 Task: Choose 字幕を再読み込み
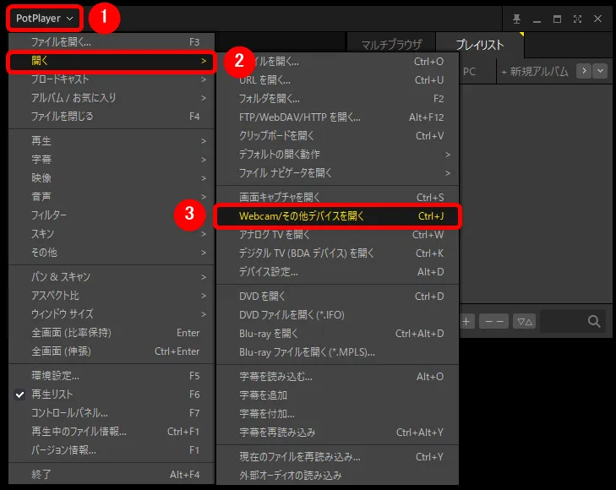tap(337, 433)
